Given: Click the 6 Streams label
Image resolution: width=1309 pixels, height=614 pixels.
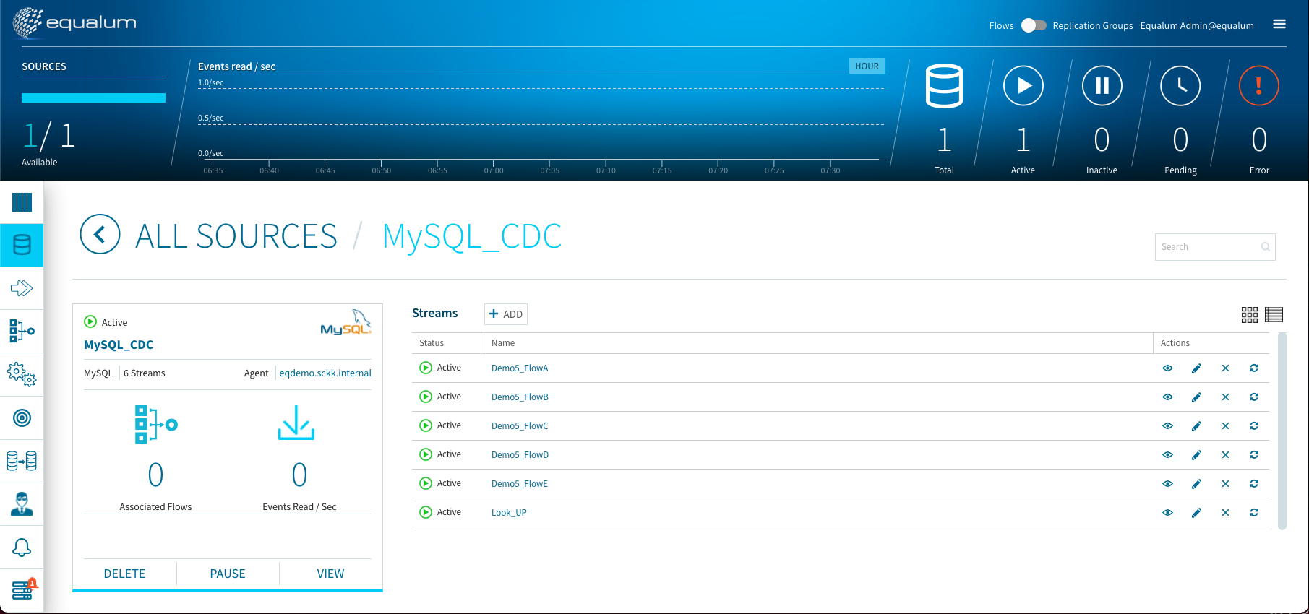Looking at the screenshot, I should (x=145, y=373).
